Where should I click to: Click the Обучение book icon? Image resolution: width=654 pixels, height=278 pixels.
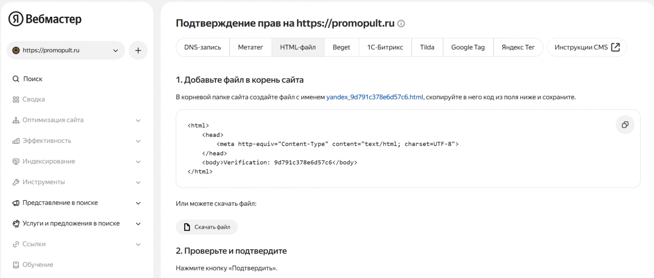tap(16, 265)
